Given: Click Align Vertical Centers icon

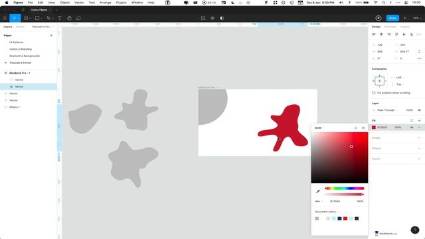Looking at the screenshot, I should (404, 35).
